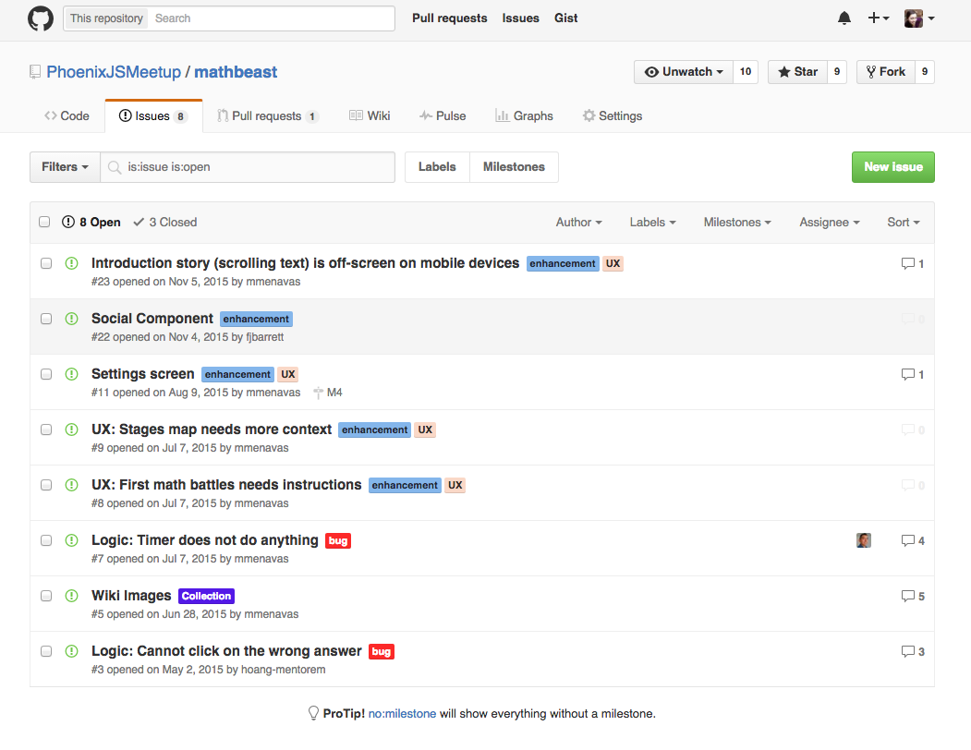The image size is (971, 750).
Task: Click the blue enhancement label on Social Component
Action: click(256, 319)
